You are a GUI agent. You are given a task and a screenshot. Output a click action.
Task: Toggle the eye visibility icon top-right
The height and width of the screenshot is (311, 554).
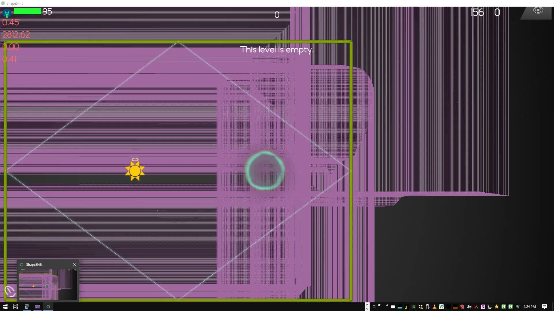point(538,11)
